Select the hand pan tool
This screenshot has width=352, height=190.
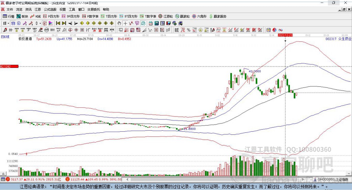119,23
